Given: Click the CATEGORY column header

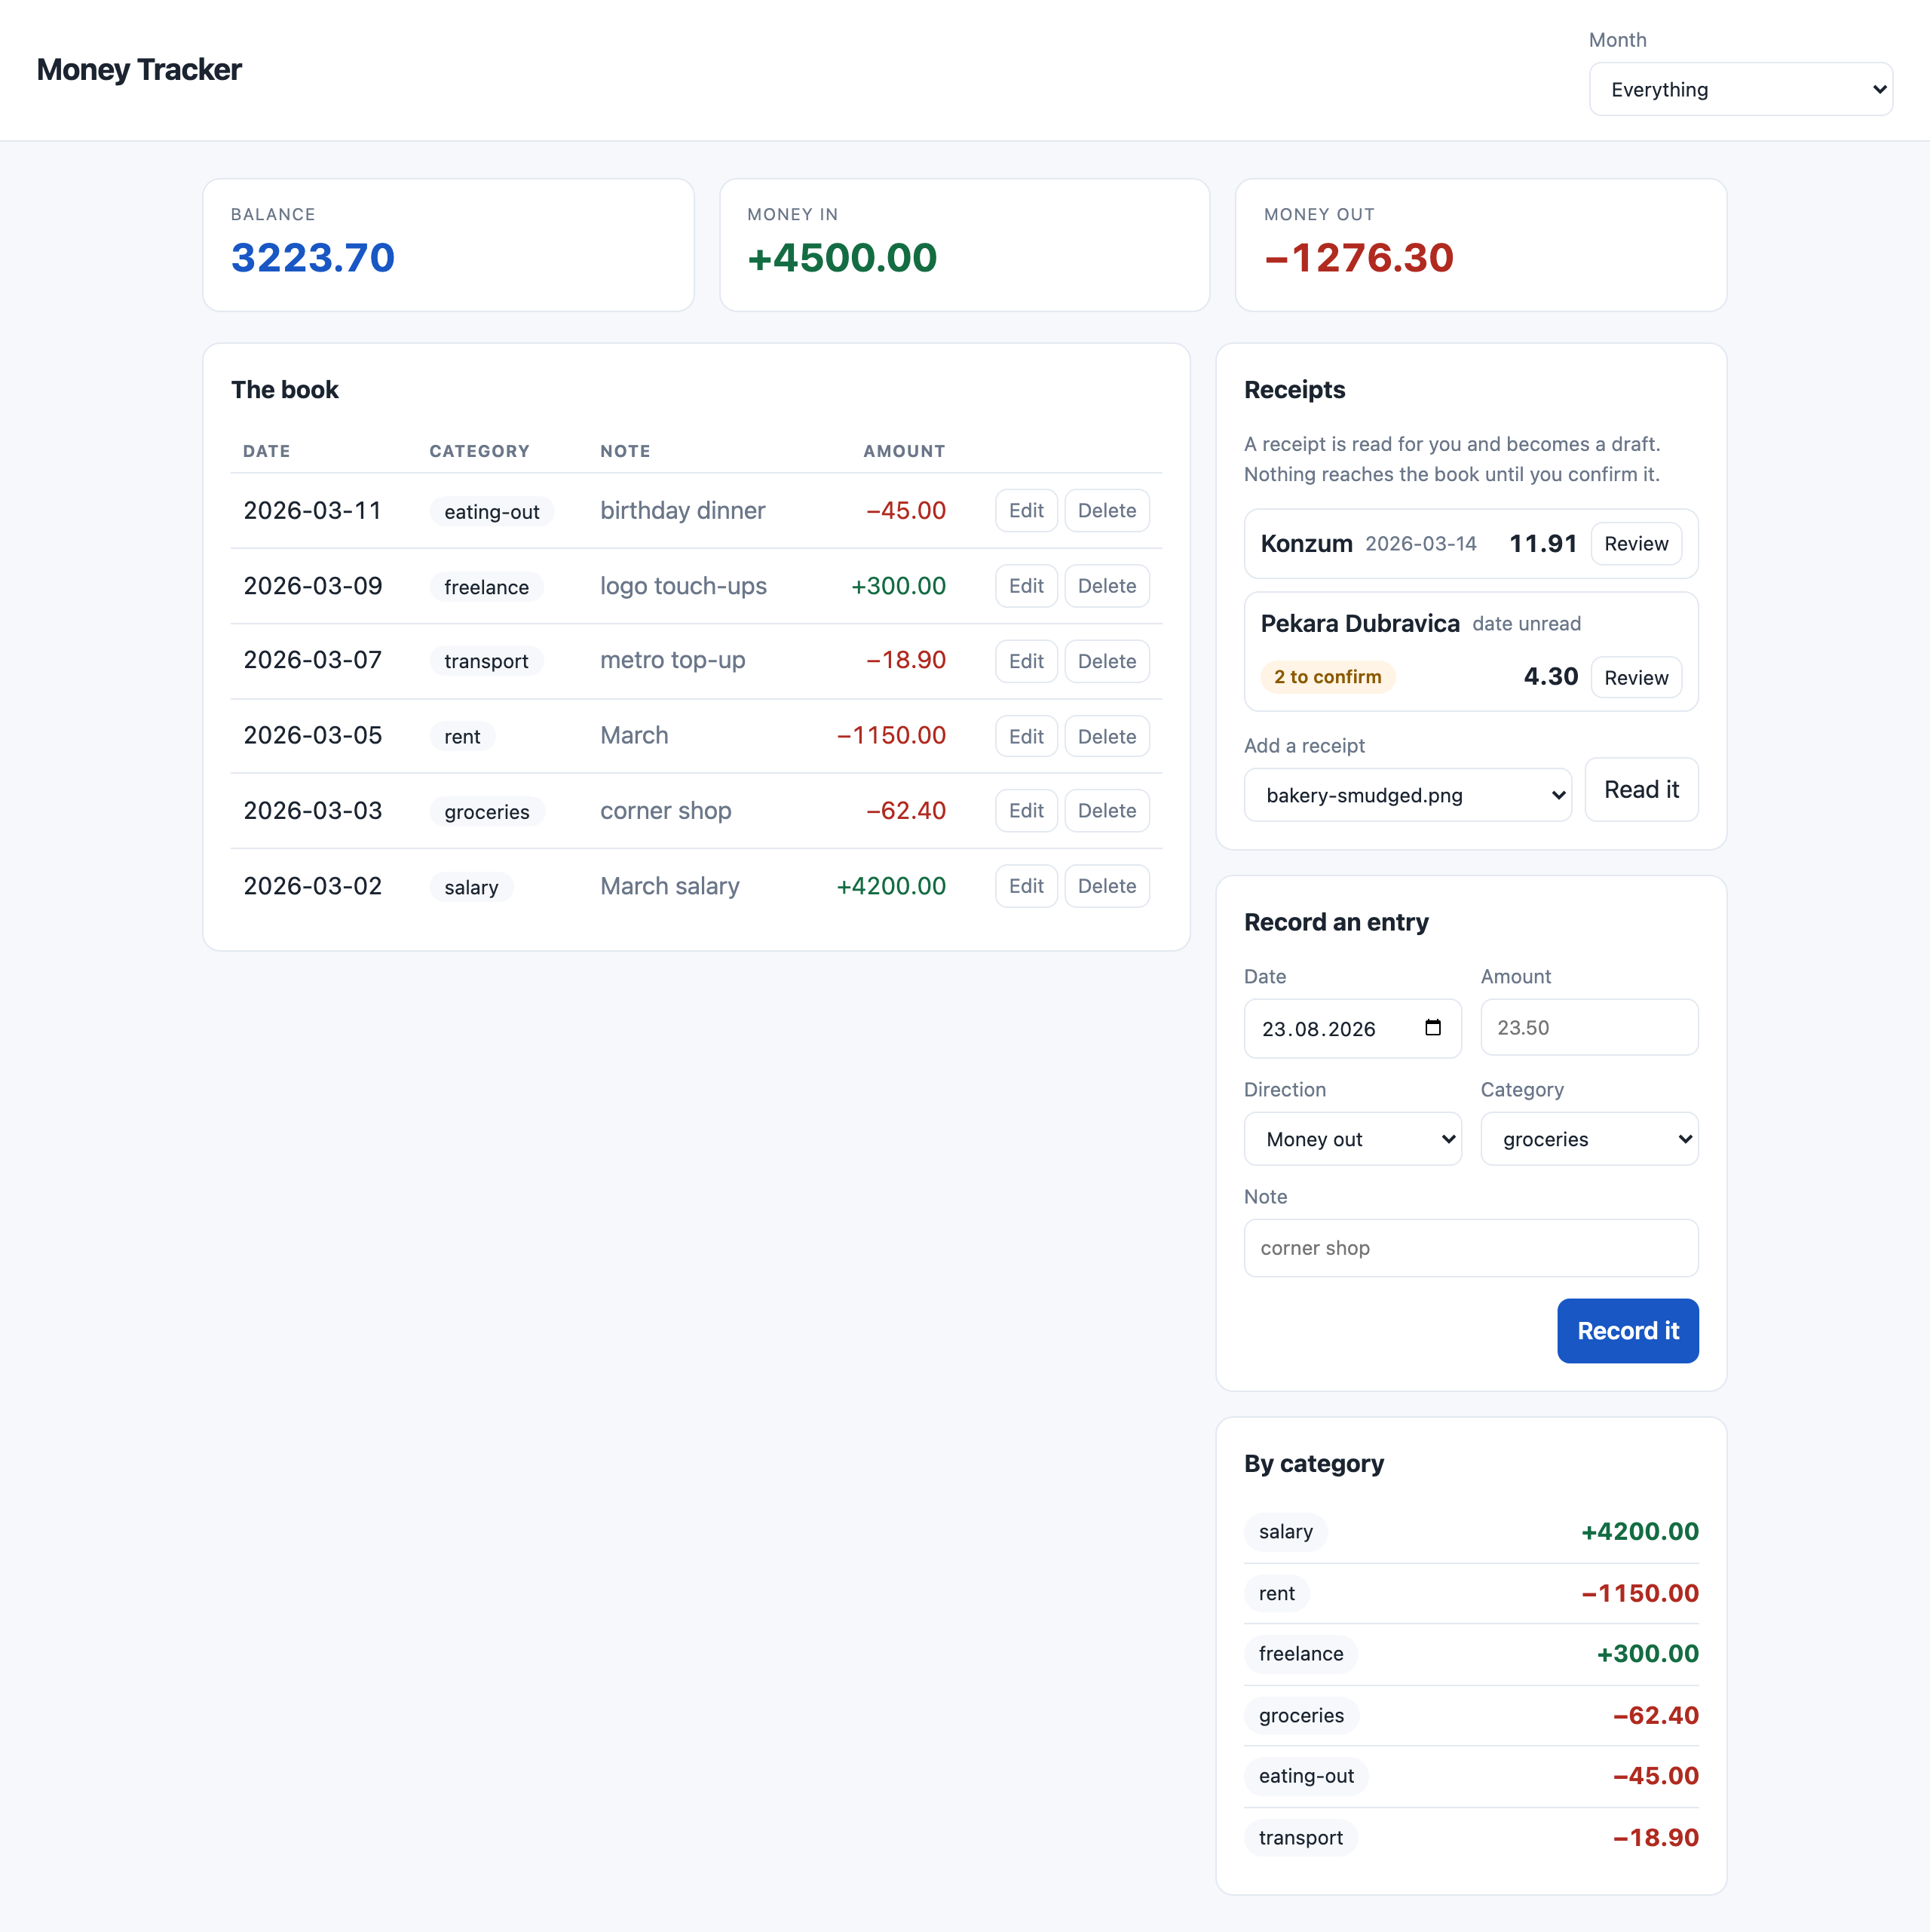Looking at the screenshot, I should [x=479, y=451].
